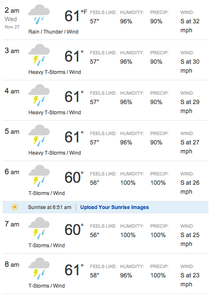Select the 2 am Wed Nov 27 time label

coord(12,18)
